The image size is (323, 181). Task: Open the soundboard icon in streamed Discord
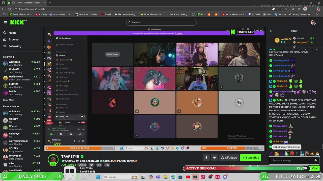[x=80, y=134]
